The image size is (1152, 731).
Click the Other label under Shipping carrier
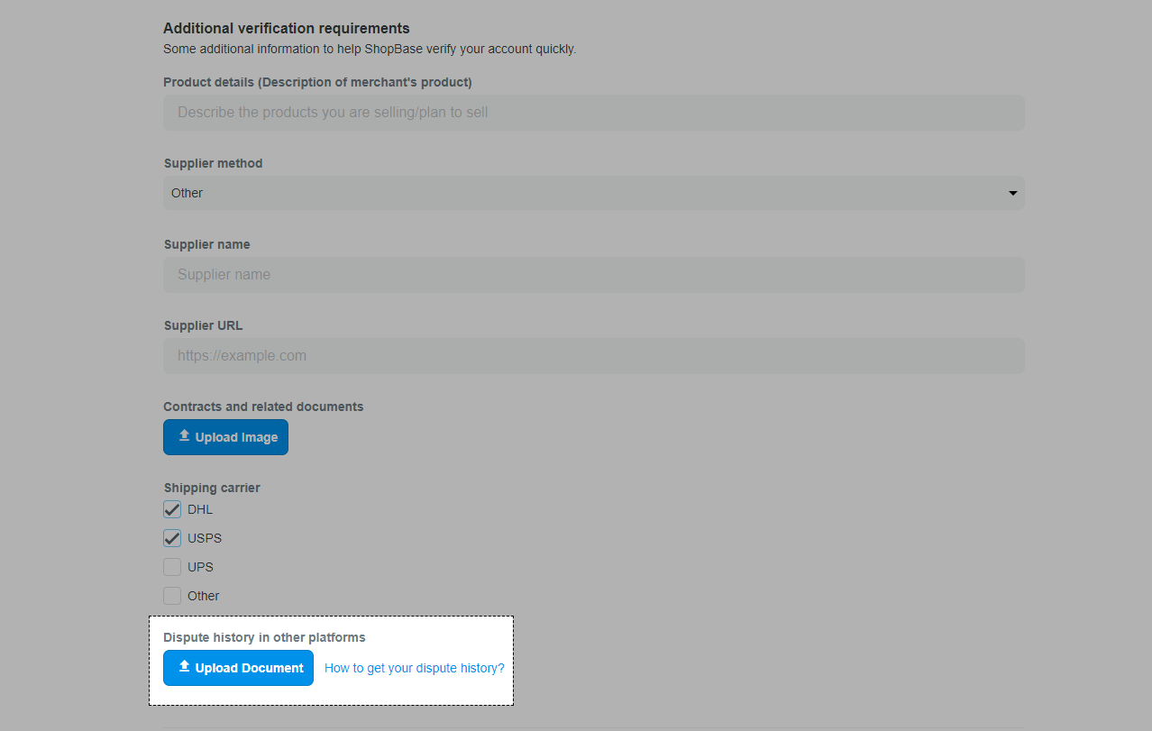click(204, 596)
